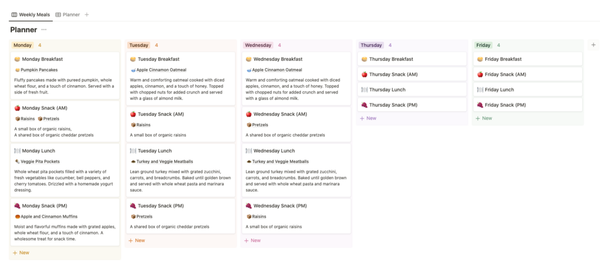600x275 pixels.
Task: Open Planner title options ellipsis menu
Action: (x=44, y=30)
